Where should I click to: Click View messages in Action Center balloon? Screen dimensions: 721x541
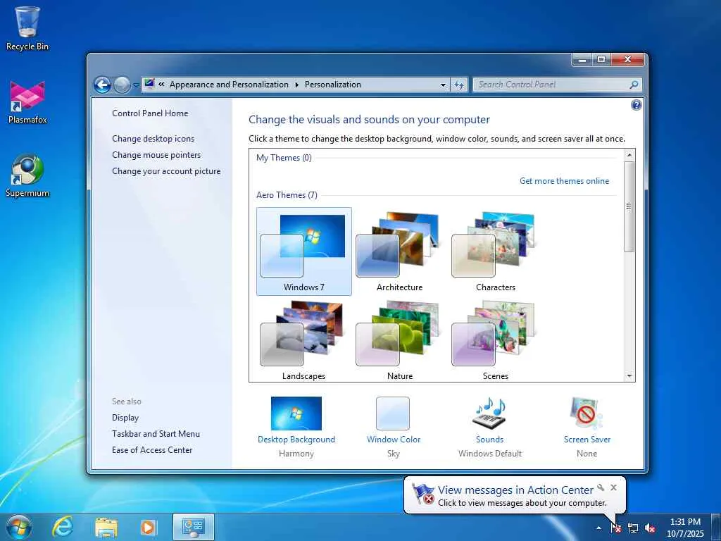515,490
